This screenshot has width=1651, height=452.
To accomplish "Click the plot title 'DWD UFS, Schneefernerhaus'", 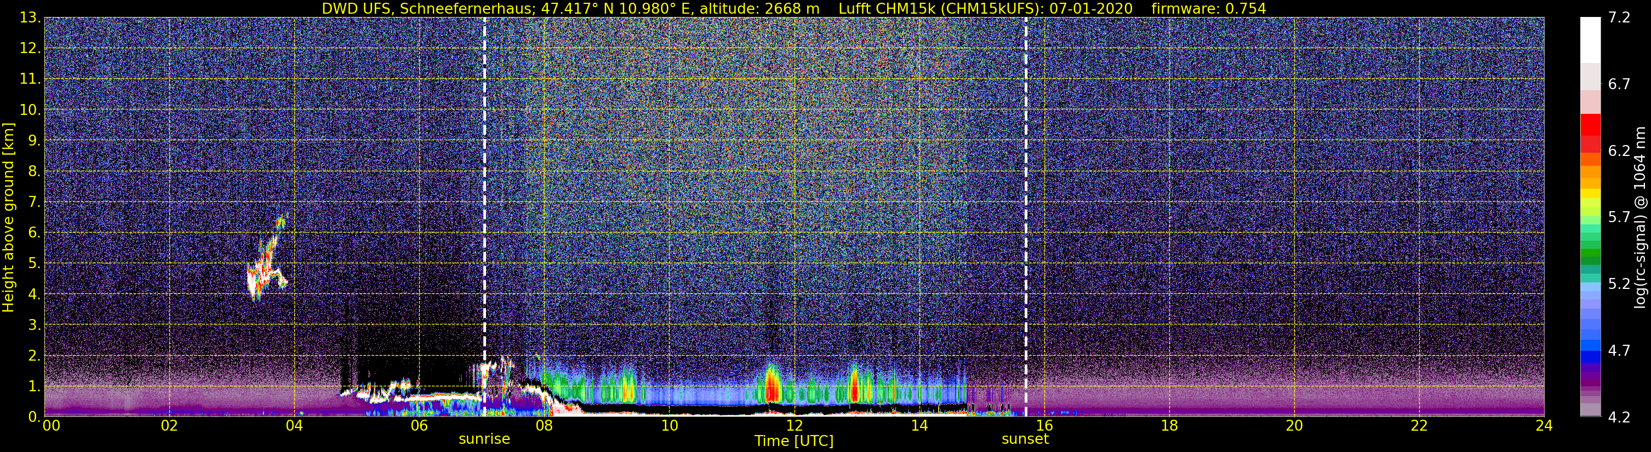I will pyautogui.click(x=427, y=8).
